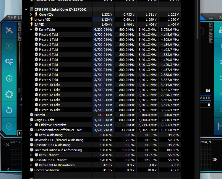The width and height of the screenshot is (222, 179).
Task: Click the OPTIONS label in the left panel
Action: [x=20, y=32]
